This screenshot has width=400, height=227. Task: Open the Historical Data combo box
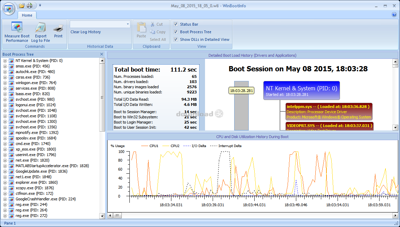[100, 24]
